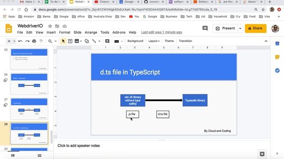The height and width of the screenshot is (159, 284).
Task: Open the Format menu
Action: [x=65, y=32]
